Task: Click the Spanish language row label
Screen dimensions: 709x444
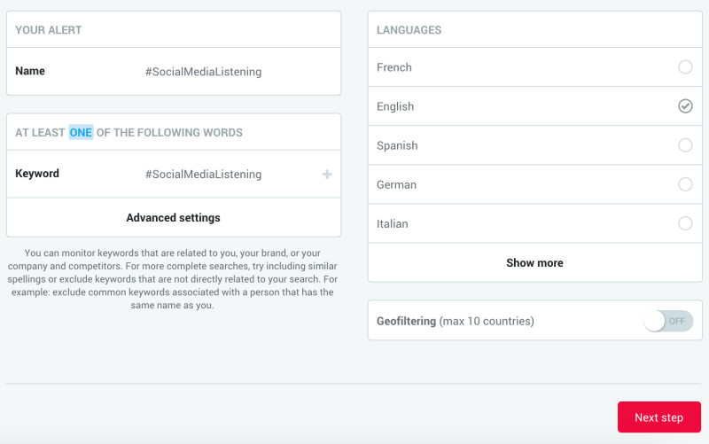Action: pyautogui.click(x=397, y=145)
